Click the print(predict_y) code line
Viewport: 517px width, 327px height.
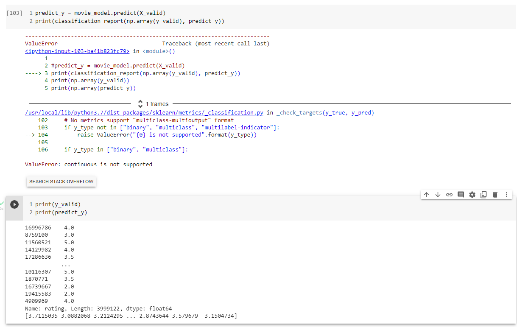[61, 212]
